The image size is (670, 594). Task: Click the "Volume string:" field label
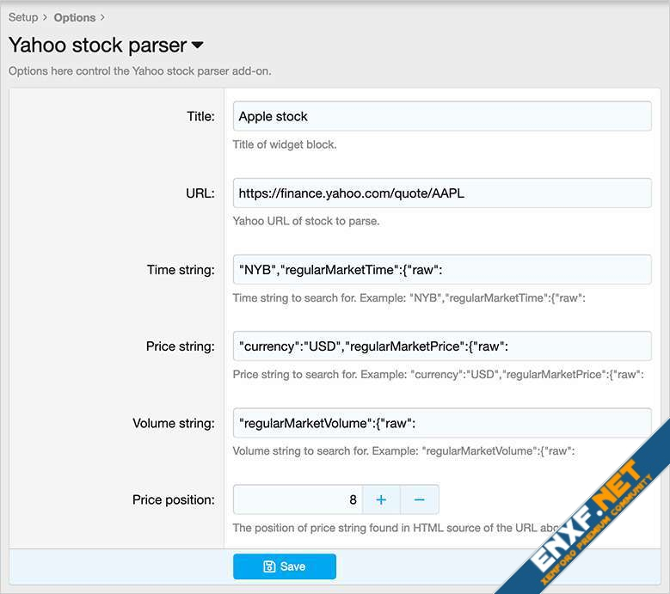[174, 423]
